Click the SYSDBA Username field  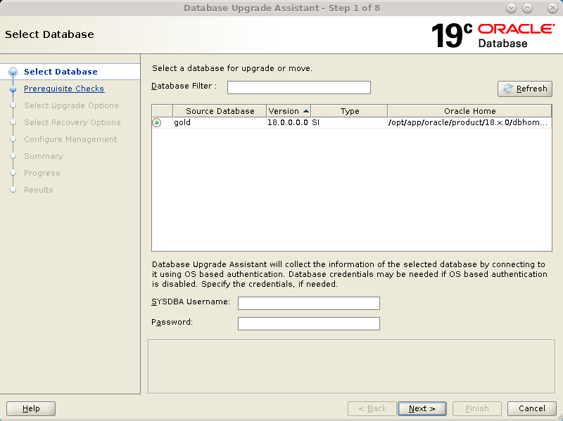(308, 303)
